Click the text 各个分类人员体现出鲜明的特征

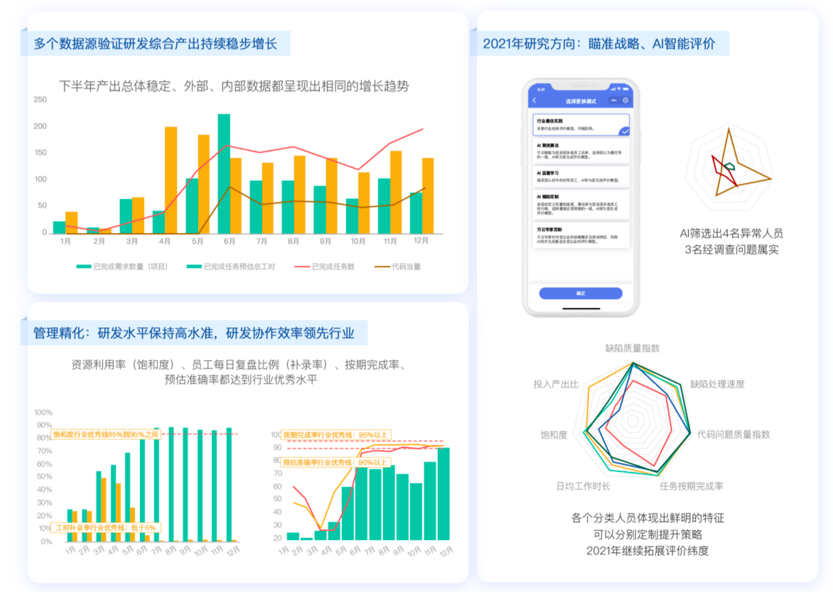click(647, 518)
